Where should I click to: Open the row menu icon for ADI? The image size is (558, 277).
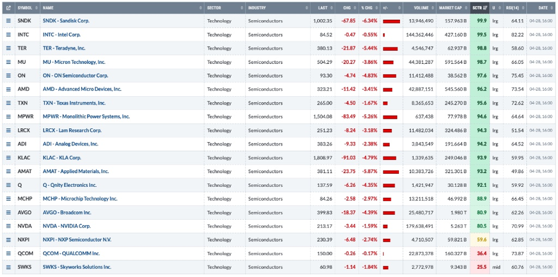click(8, 144)
